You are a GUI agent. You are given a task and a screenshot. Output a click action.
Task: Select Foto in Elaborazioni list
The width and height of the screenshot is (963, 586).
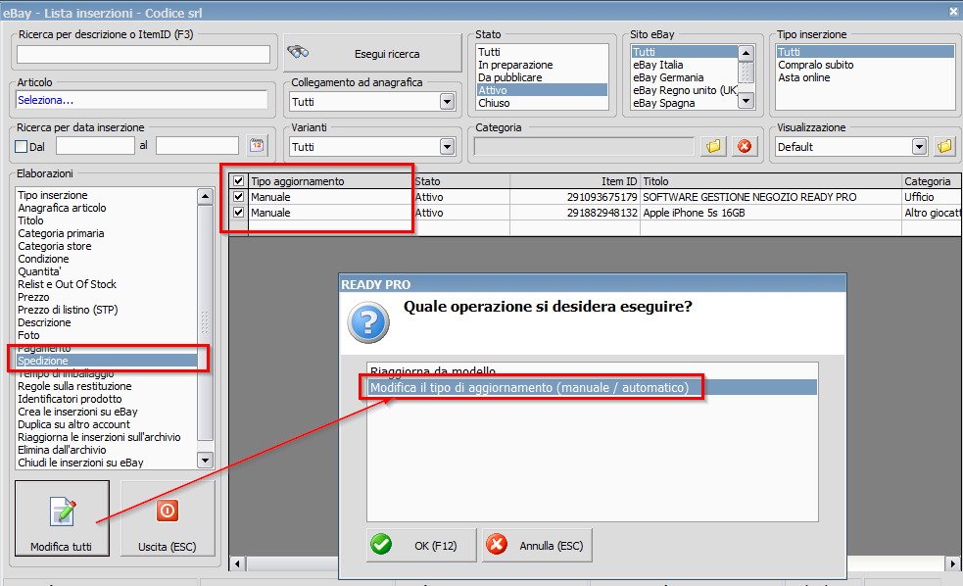tap(107, 335)
